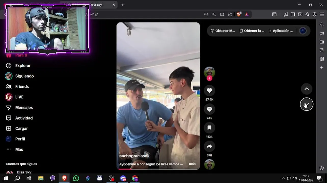The height and width of the screenshot is (183, 327).
Task: Bookmark the video using the save icon
Action: 209,128
